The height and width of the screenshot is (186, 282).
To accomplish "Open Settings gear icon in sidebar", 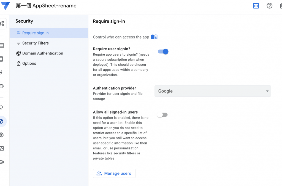I will [x=2, y=135].
